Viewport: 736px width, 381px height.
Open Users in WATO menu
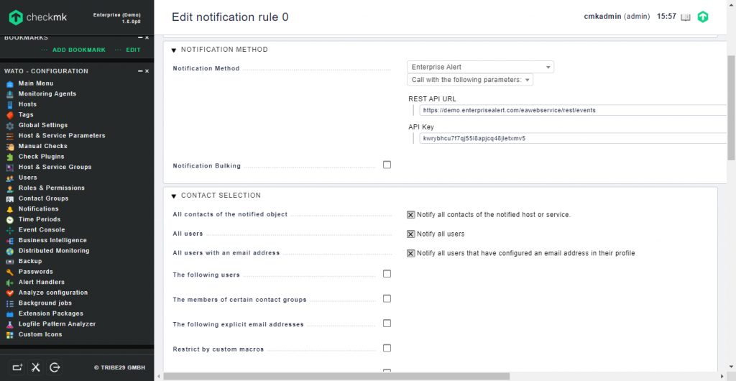28,178
